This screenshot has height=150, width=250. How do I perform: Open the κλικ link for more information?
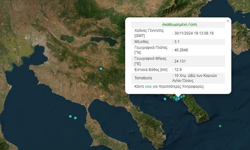pos(148,87)
